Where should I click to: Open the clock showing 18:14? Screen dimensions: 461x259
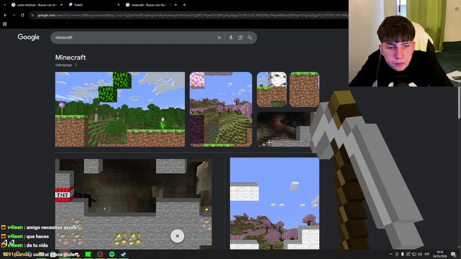pyautogui.click(x=440, y=254)
